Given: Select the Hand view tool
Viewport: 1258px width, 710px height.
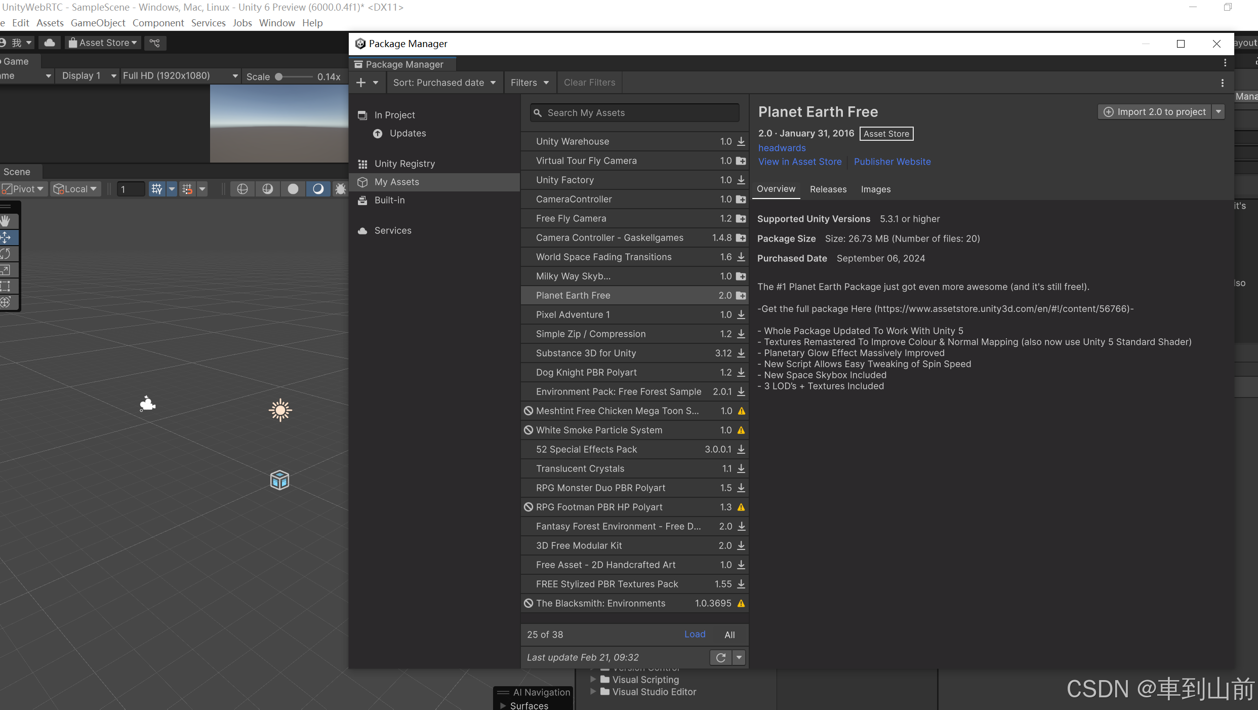Looking at the screenshot, I should tap(6, 221).
